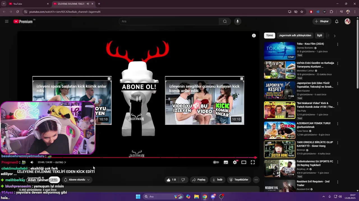Close the İZLEYENE EVLENME TEKLİFİ tab
The image size is (359, 201).
point(92,4)
